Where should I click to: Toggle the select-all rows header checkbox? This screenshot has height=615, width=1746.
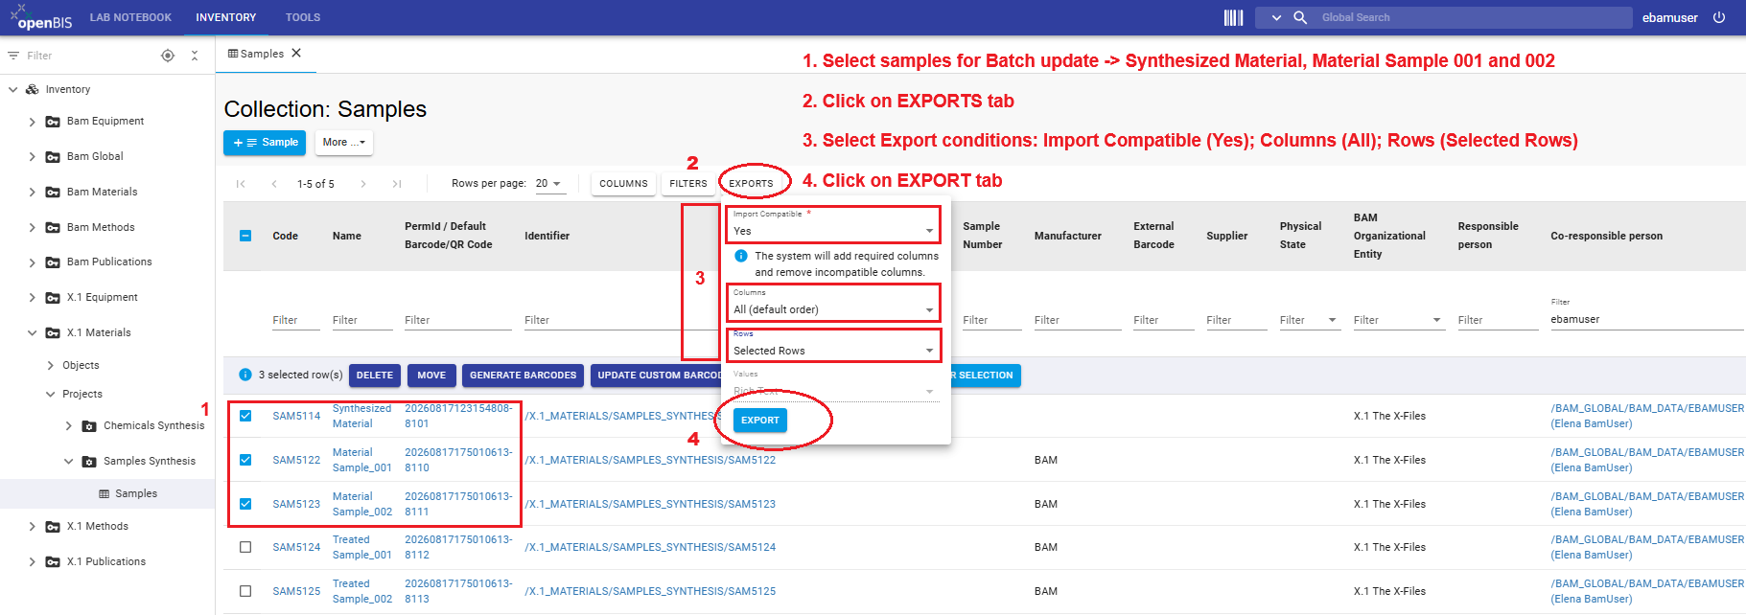coord(245,236)
